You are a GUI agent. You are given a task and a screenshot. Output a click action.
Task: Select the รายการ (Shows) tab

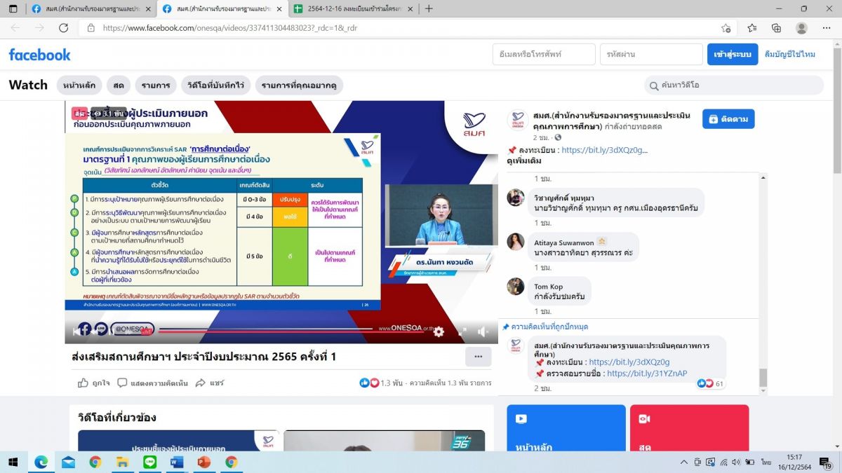[x=156, y=85]
